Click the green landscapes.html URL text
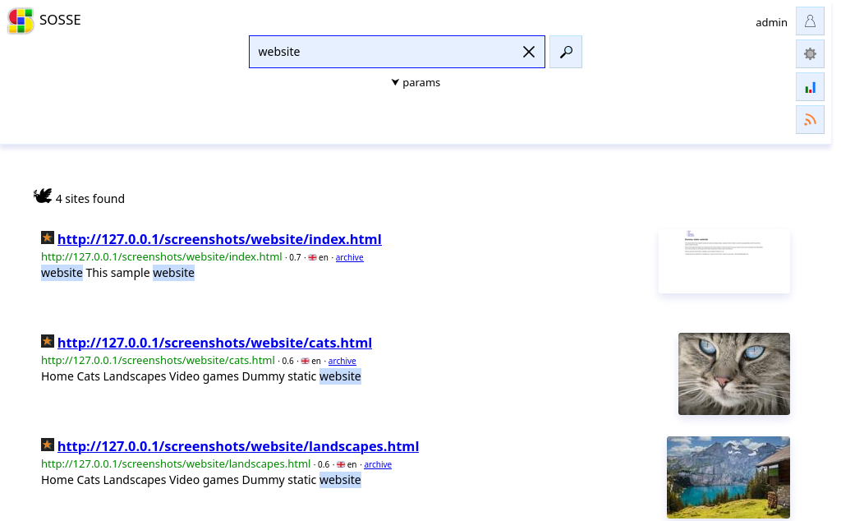Viewport: 841px width, 521px height. coord(176,464)
